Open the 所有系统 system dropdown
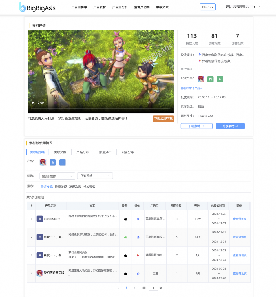Viewport: 276px width, 297px height. click(x=95, y=175)
